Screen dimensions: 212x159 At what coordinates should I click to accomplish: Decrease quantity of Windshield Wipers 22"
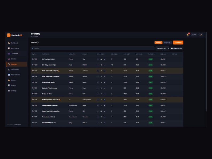[x=98, y=123]
